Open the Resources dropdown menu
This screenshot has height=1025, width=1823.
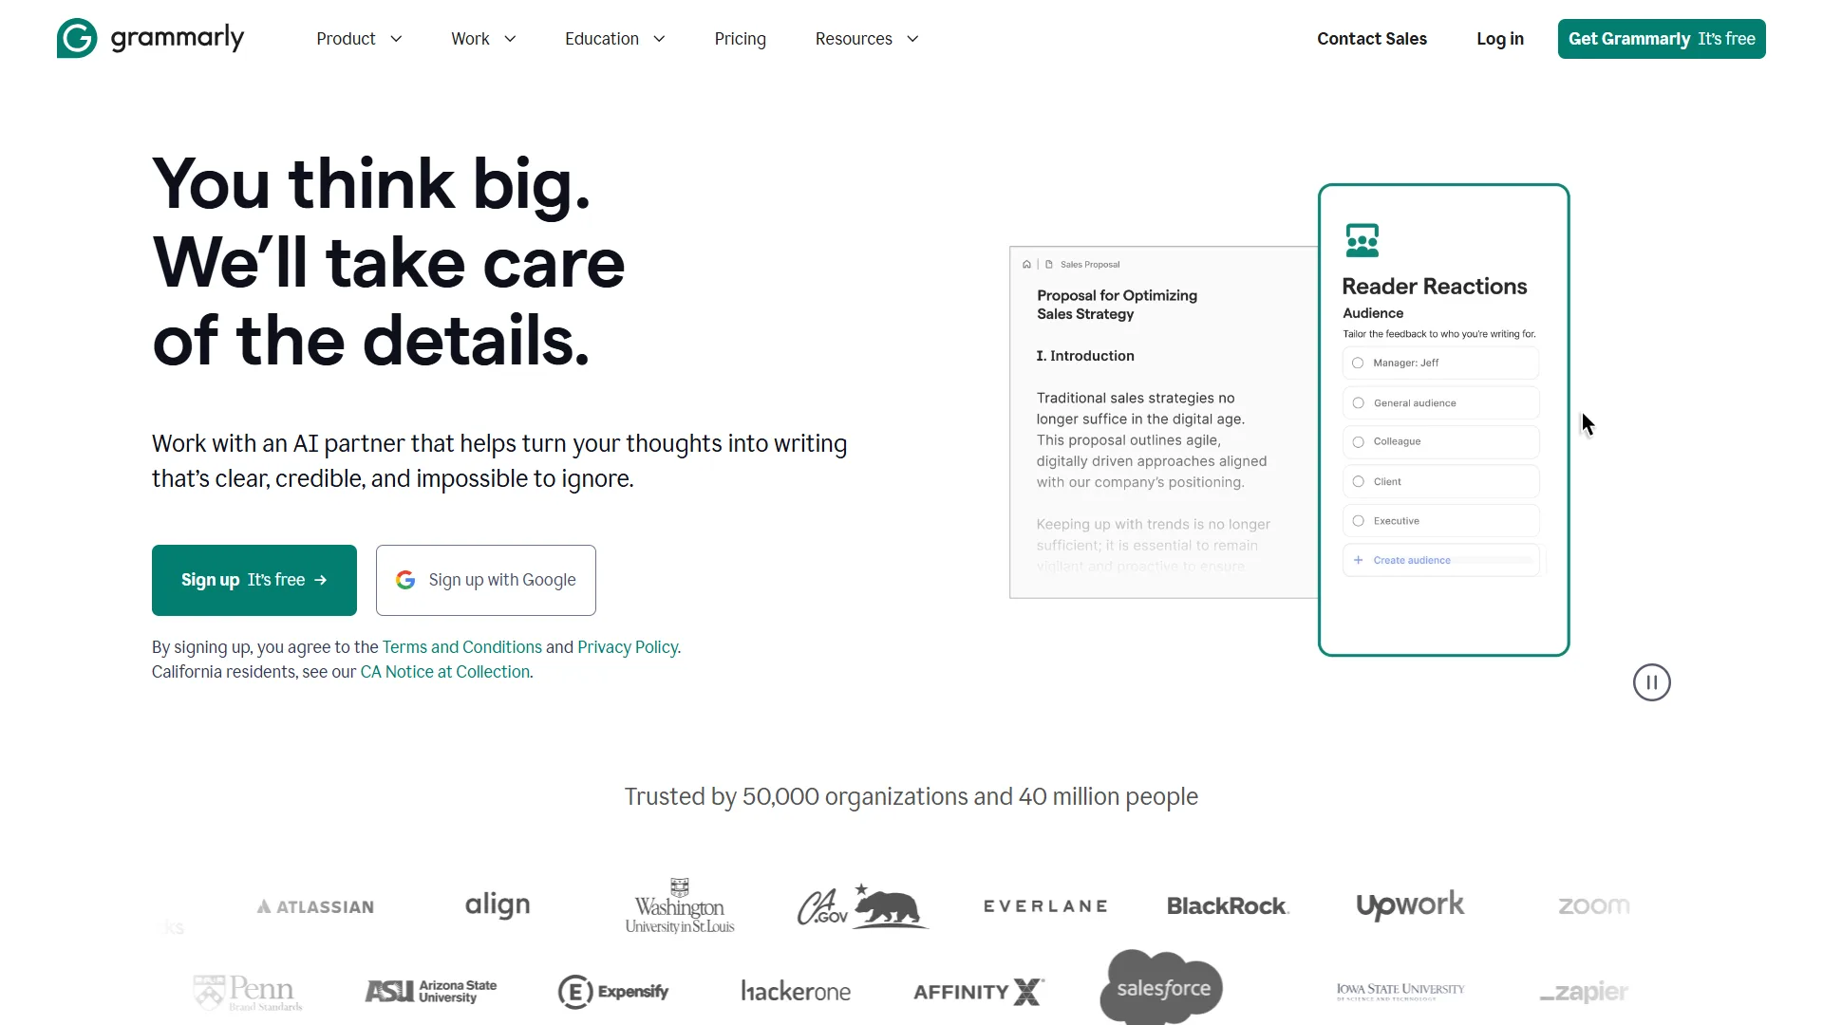(866, 39)
